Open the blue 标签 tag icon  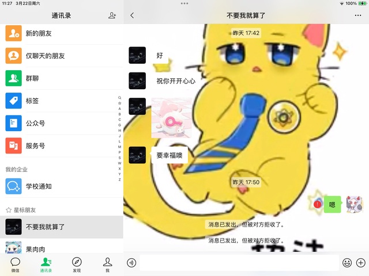pyautogui.click(x=14, y=101)
